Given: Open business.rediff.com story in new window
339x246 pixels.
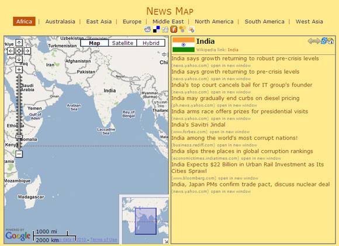Looking at the screenshot, I should pyautogui.click(x=237, y=145).
